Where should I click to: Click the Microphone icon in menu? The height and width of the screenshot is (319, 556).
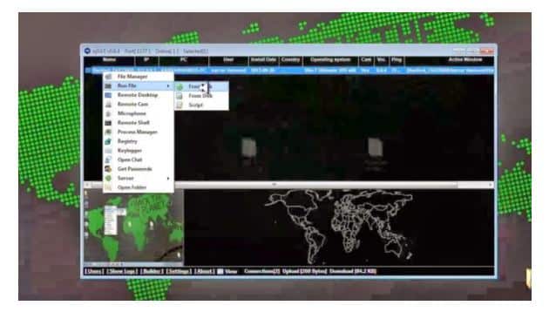click(109, 113)
